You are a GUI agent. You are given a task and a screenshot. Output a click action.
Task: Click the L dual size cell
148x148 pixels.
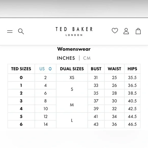pyautogui.click(x=72, y=120)
